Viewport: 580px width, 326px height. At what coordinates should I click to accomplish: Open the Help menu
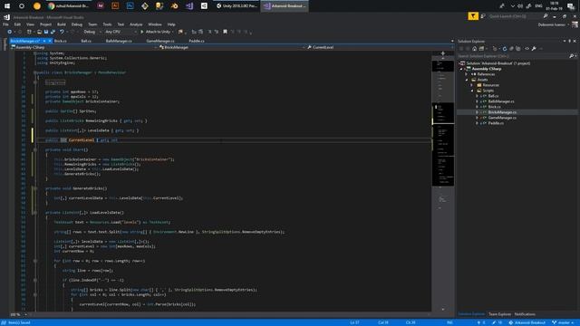pyautogui.click(x=171, y=24)
